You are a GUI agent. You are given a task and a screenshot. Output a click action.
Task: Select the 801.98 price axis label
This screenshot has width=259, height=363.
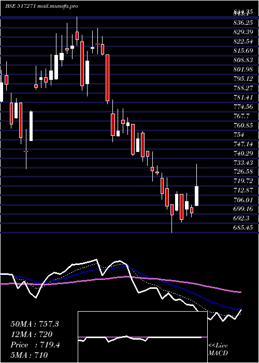(243, 69)
